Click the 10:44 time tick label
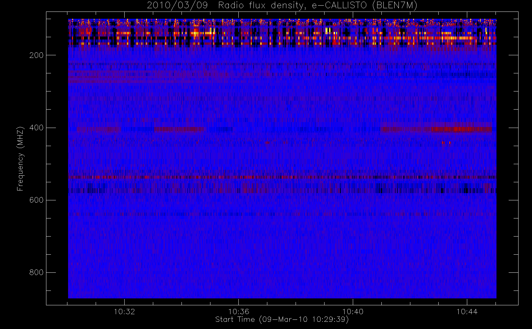 [x=467, y=312]
